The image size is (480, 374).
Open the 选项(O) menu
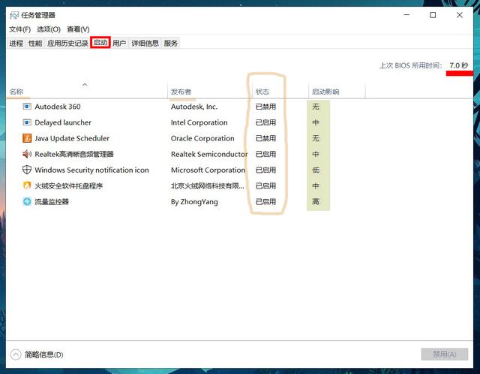49,29
